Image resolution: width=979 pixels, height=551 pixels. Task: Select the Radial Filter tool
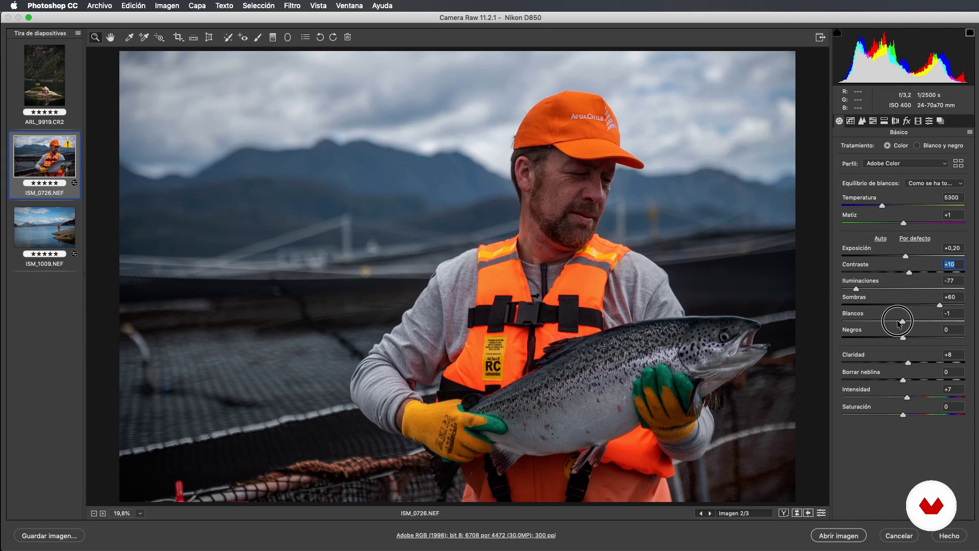click(x=288, y=37)
